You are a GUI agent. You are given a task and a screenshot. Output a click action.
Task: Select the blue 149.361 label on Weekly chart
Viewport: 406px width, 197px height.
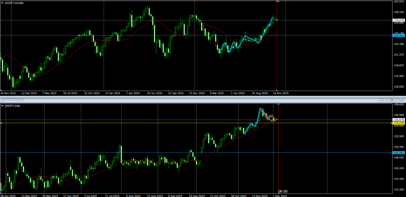click(398, 36)
